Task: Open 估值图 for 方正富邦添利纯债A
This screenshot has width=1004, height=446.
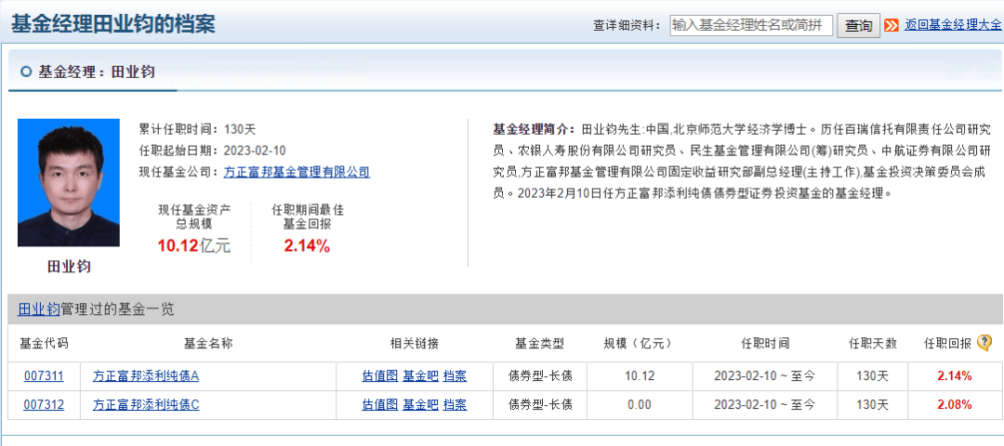Action: [379, 376]
